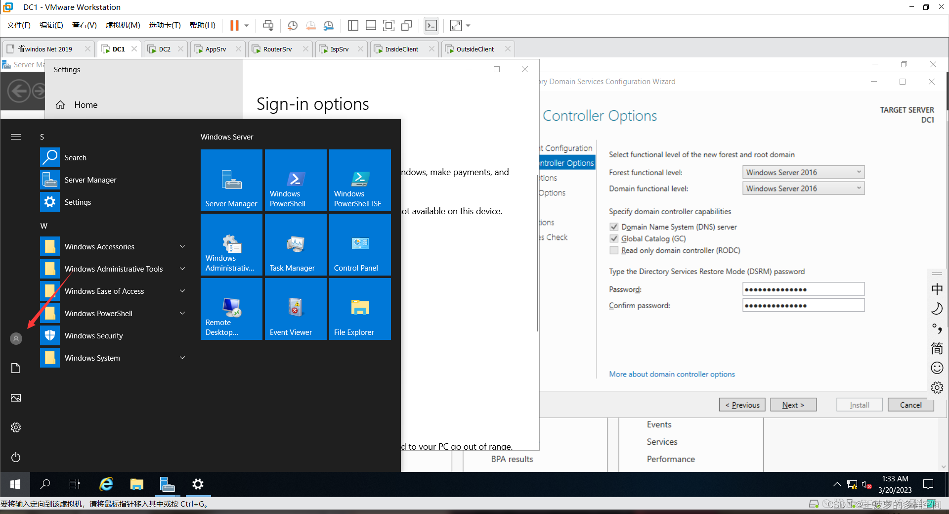Viewport: 949px width, 514px height.
Task: Open the File Explorer tile
Action: click(x=360, y=309)
